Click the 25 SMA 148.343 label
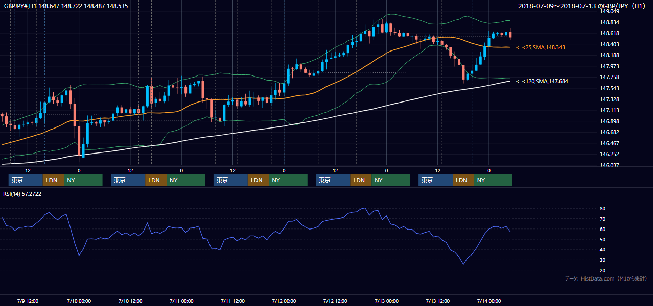 pos(541,47)
